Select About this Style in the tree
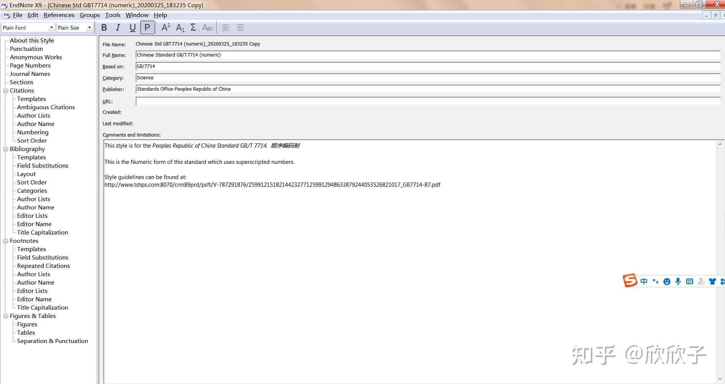 (x=32, y=41)
